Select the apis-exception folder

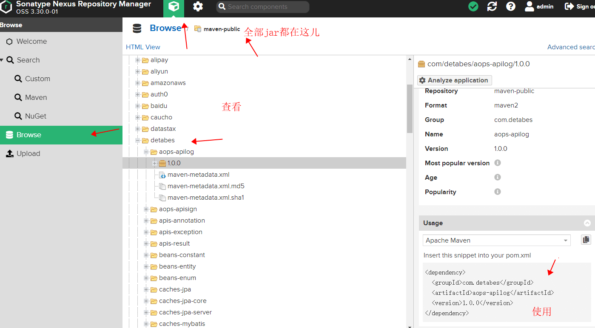tap(181, 232)
